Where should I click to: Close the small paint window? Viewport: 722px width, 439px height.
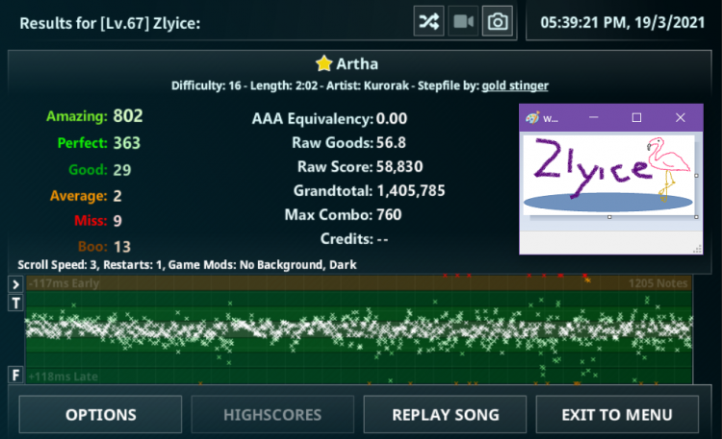click(x=680, y=118)
